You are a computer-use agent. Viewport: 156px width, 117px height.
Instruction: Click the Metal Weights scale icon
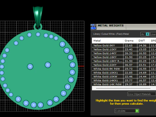click(93, 27)
